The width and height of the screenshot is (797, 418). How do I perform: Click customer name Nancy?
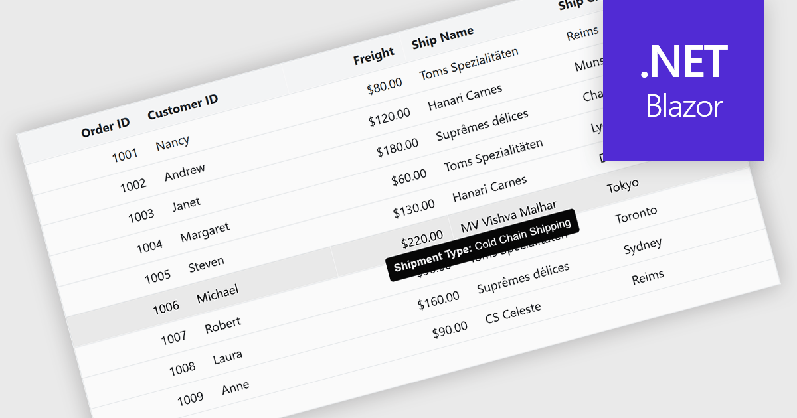coord(173,143)
